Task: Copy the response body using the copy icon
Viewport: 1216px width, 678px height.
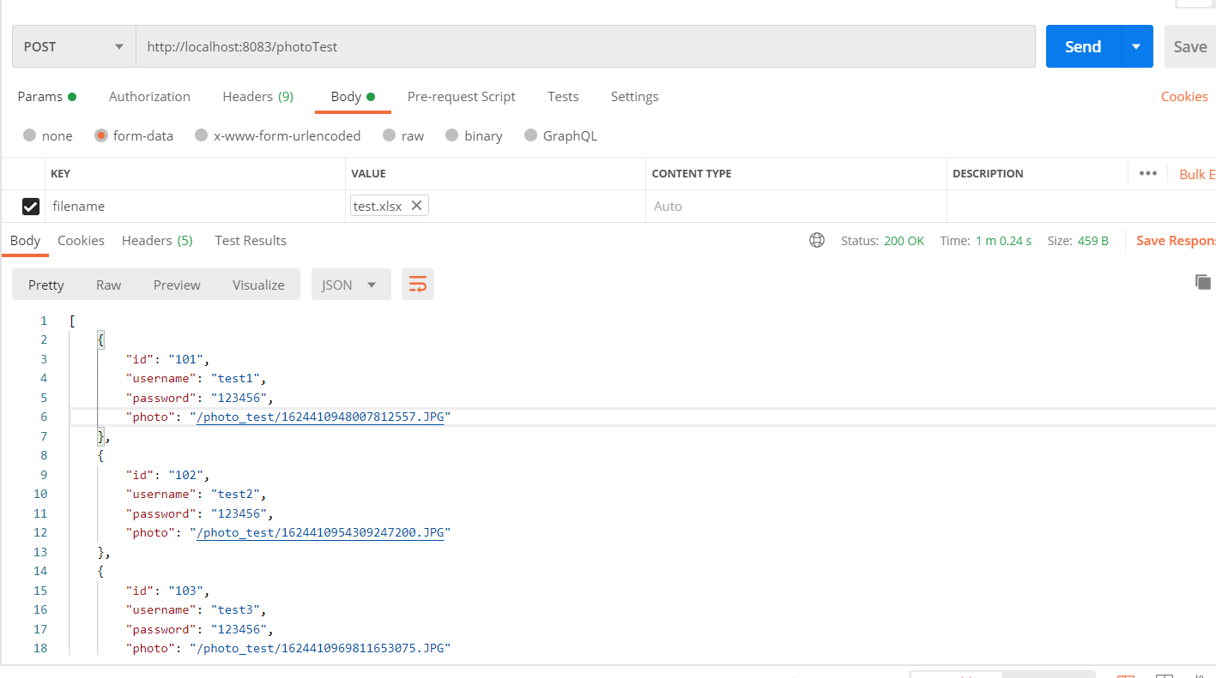Action: (x=1203, y=281)
